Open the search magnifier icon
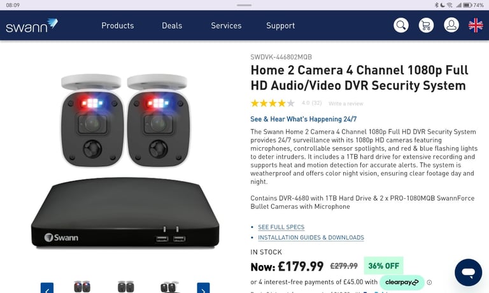This screenshot has height=293, width=489. (400, 25)
